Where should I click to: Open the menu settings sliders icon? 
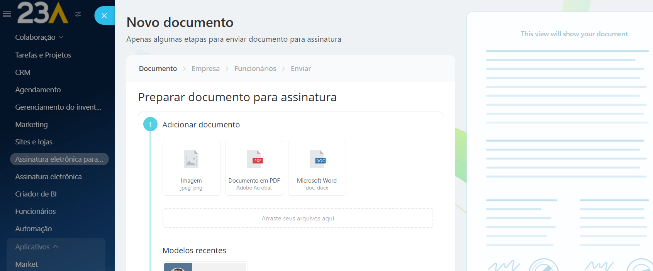pyautogui.click(x=78, y=14)
